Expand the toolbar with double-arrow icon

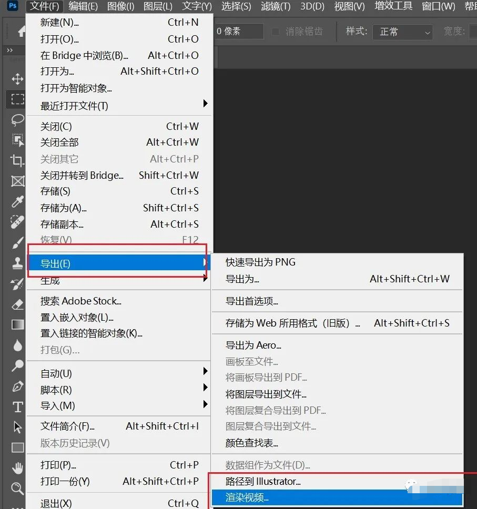(10, 50)
